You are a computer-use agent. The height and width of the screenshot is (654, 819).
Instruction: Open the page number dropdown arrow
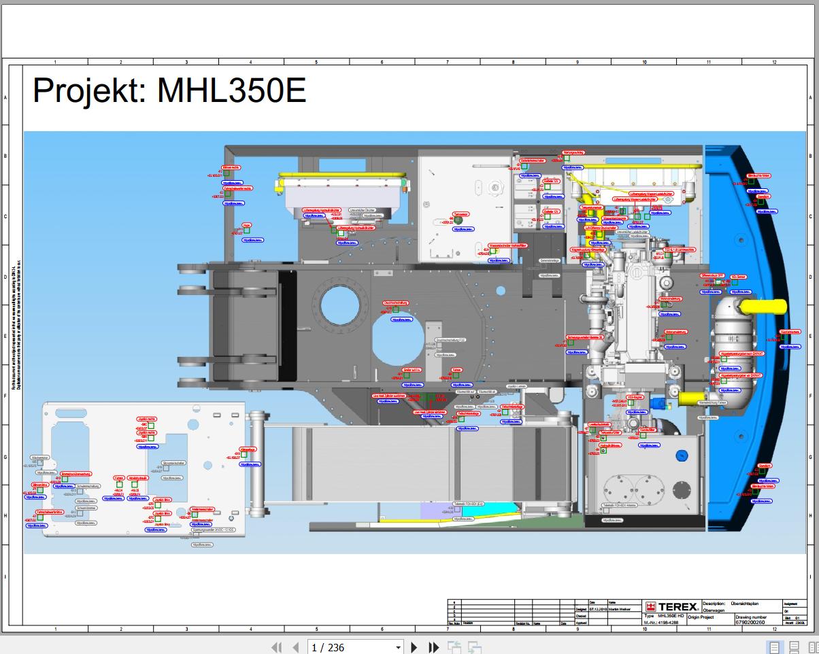pyautogui.click(x=399, y=648)
